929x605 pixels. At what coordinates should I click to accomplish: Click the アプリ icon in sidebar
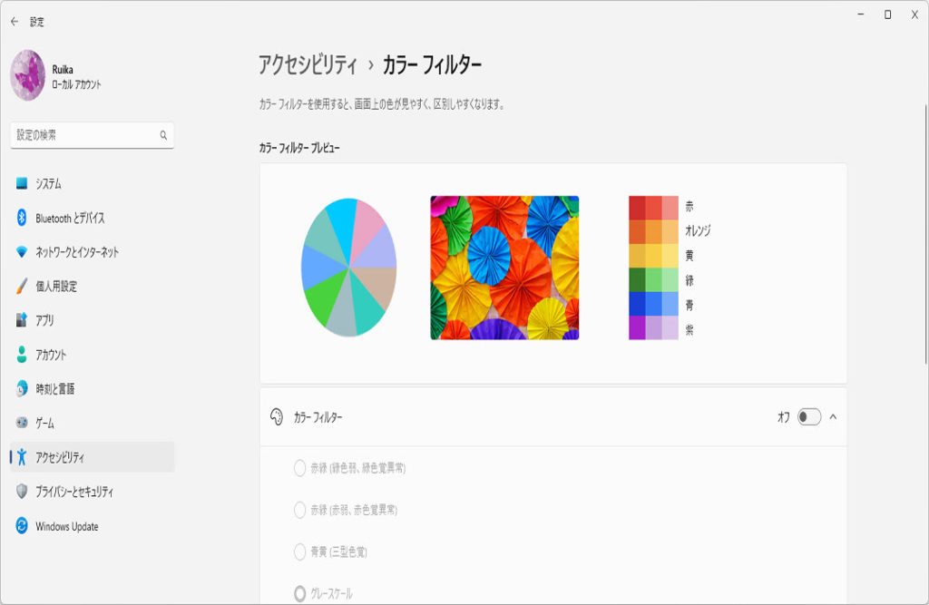tap(22, 320)
